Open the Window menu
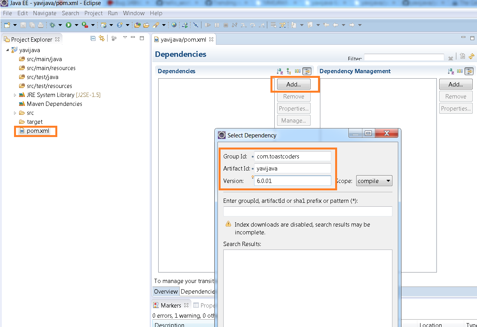477x327 pixels. tap(134, 13)
